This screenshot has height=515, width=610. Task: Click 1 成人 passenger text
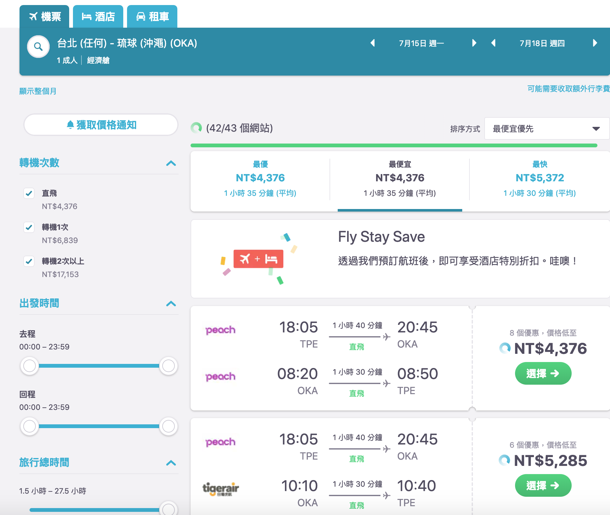click(x=67, y=60)
